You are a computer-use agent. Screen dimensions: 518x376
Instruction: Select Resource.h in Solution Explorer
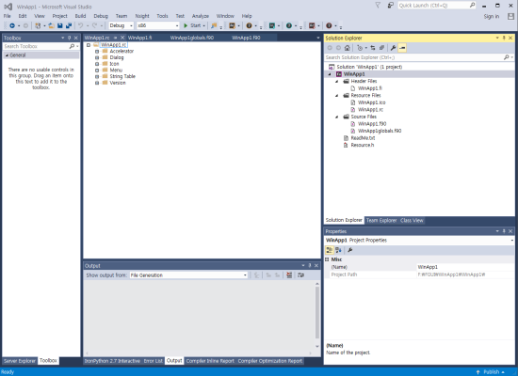tap(362, 145)
